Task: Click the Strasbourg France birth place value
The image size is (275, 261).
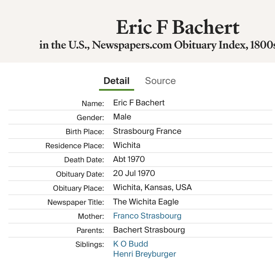Action: click(x=147, y=131)
